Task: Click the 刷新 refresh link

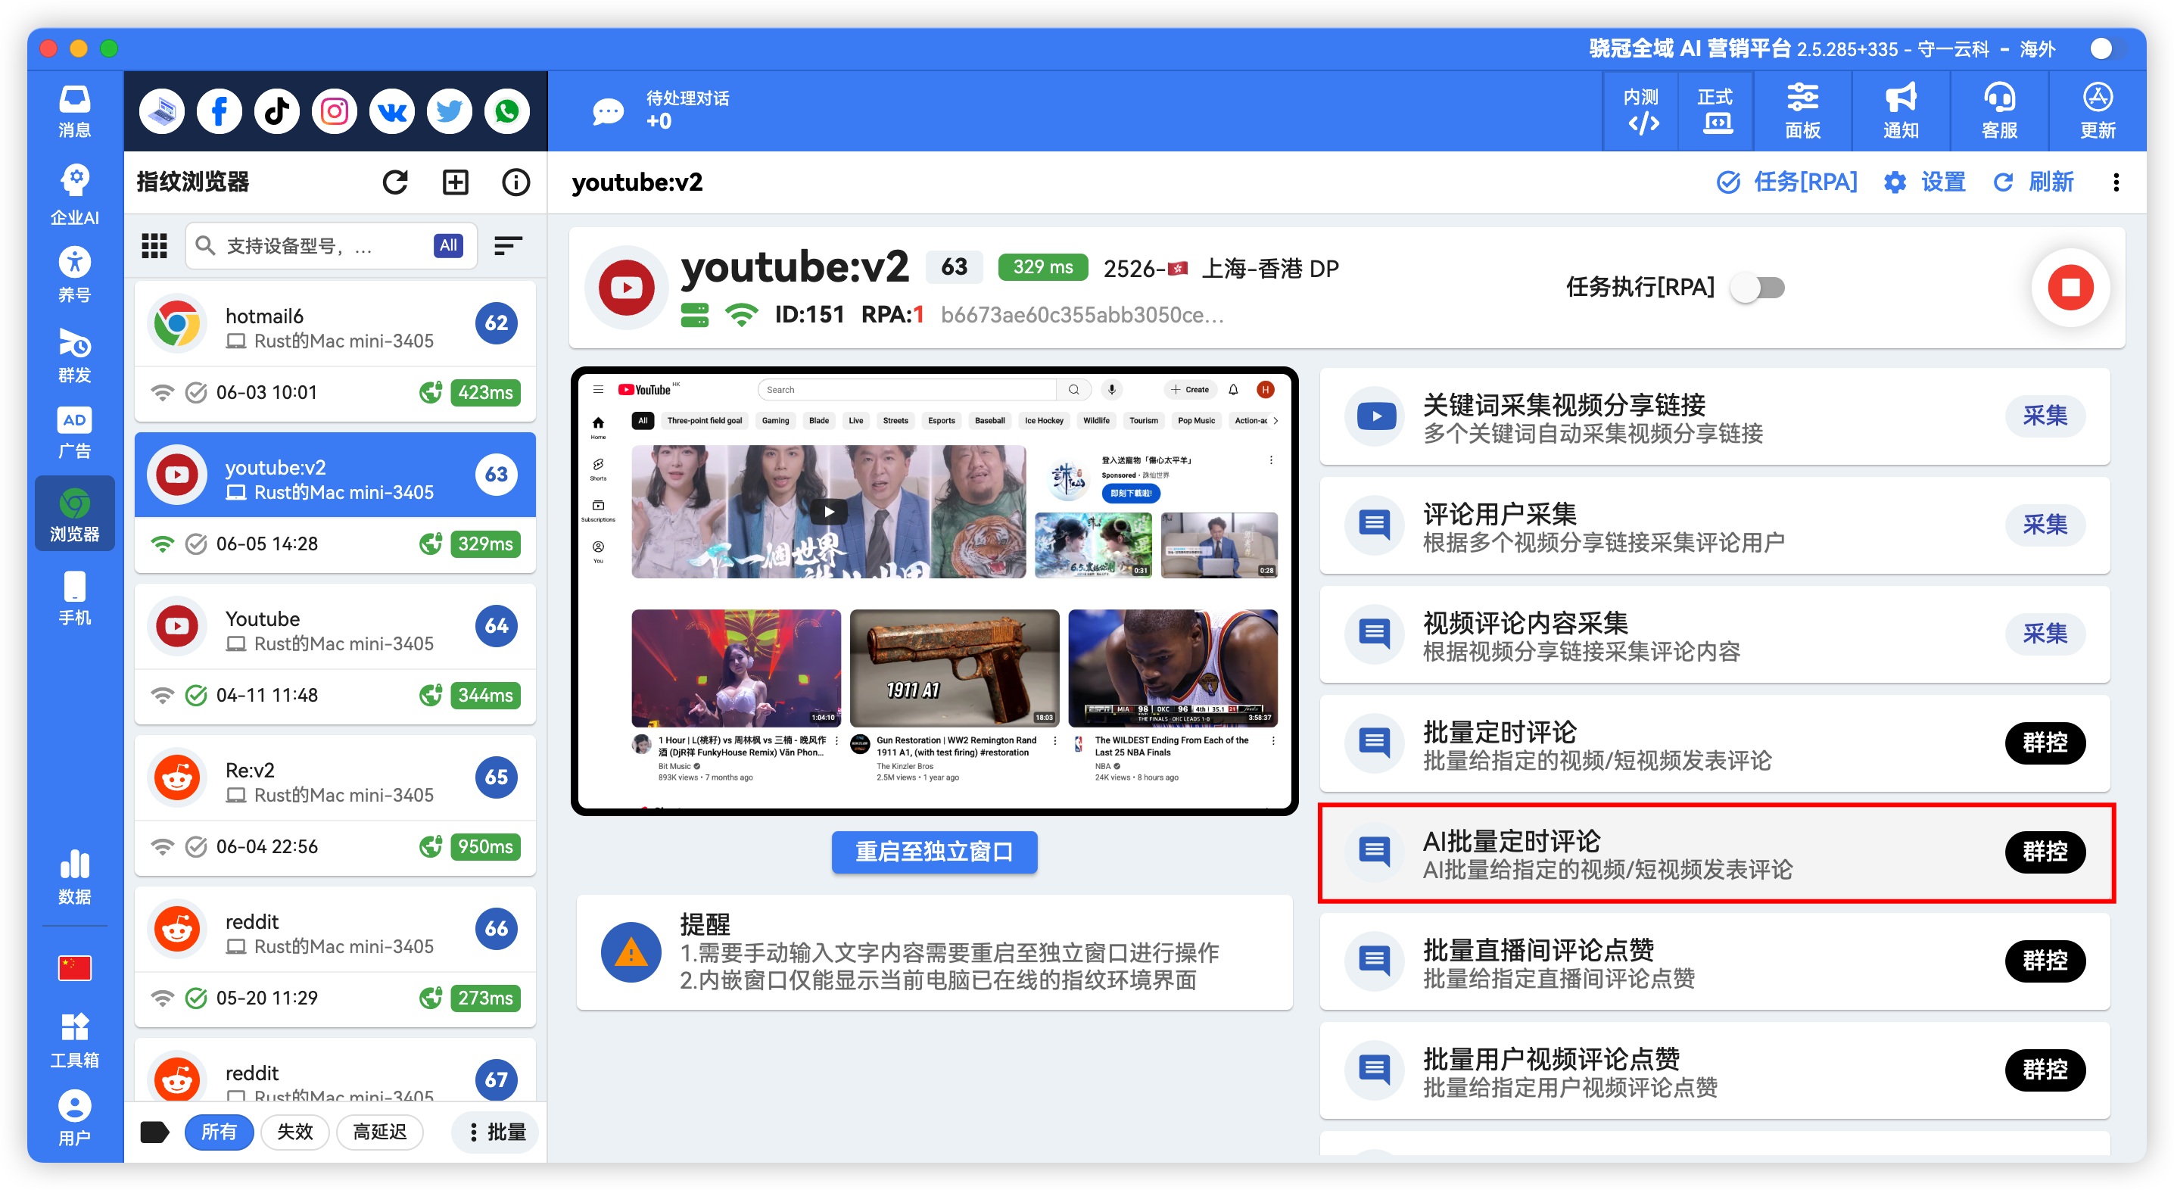Action: [x=2034, y=182]
